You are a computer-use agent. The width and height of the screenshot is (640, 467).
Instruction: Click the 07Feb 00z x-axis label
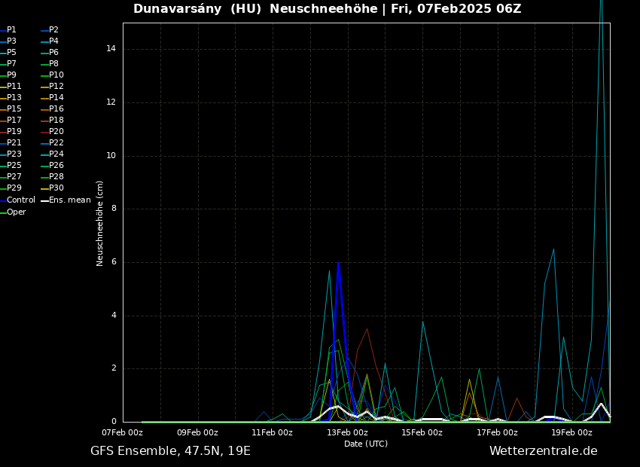123,433
